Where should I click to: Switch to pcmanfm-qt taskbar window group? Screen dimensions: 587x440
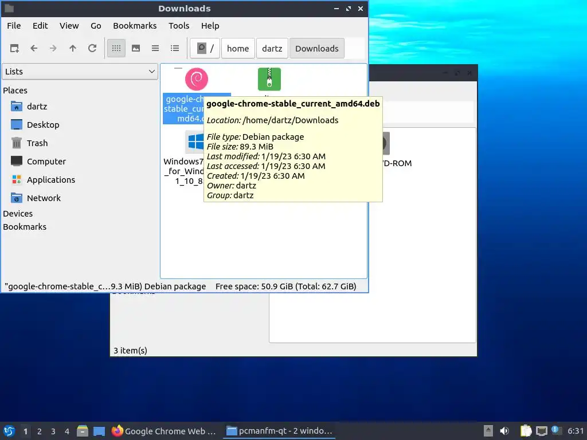(279, 431)
